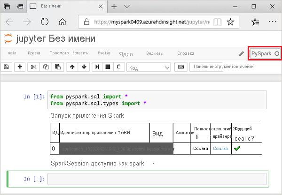Click into the first code cell with imports

click(x=157, y=100)
